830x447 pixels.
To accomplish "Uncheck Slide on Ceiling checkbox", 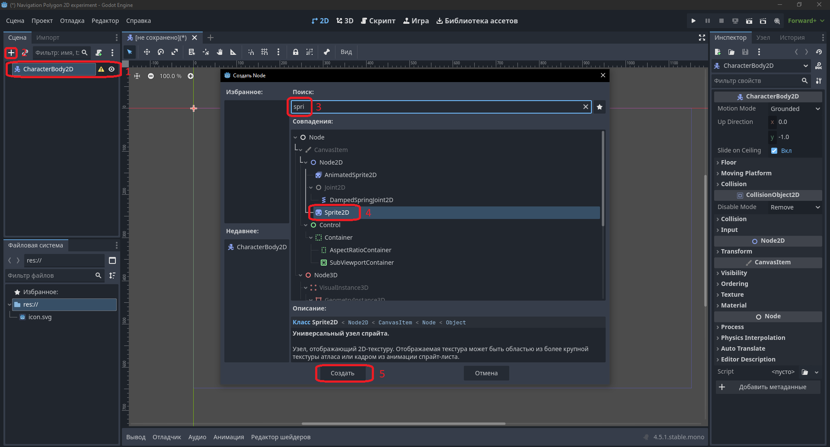I will click(x=774, y=151).
